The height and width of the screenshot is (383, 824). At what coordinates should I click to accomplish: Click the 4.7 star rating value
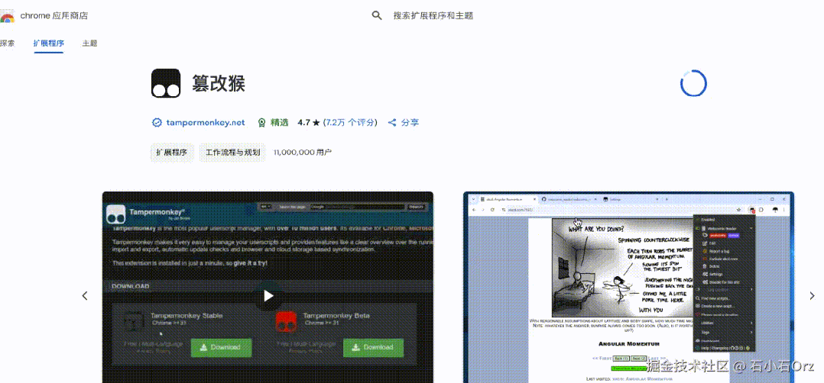[x=309, y=123]
